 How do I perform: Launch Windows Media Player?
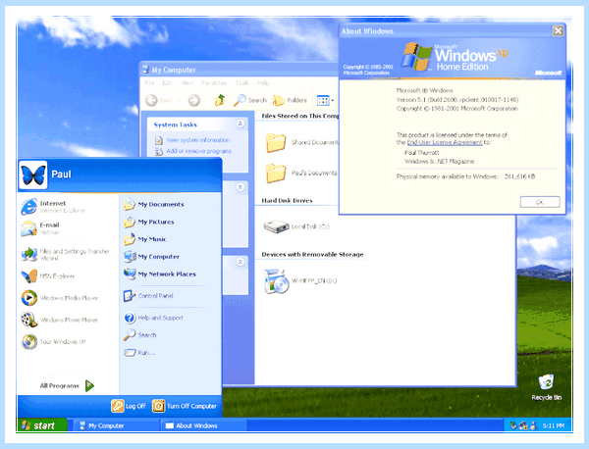pos(59,298)
